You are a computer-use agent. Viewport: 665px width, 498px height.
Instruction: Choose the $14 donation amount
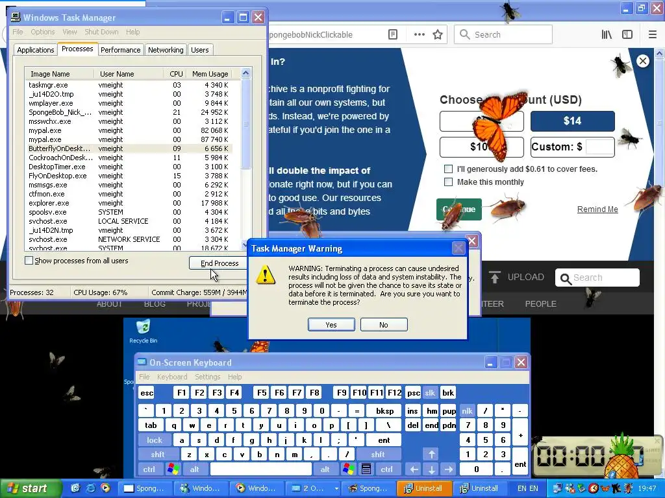[x=572, y=121]
